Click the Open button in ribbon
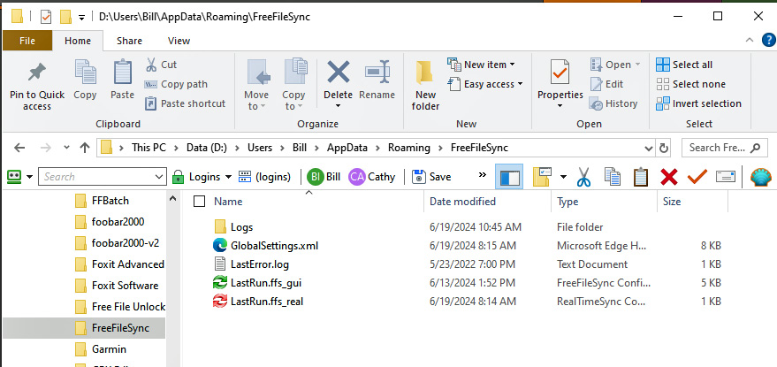The height and width of the screenshot is (367, 777). point(615,65)
